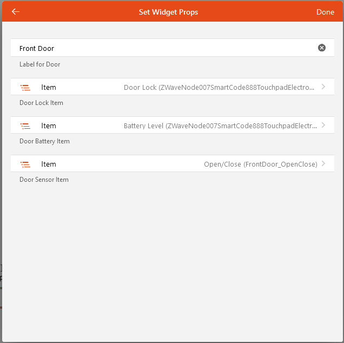The height and width of the screenshot is (343, 344).
Task: Click the back arrow in header
Action: tap(16, 11)
